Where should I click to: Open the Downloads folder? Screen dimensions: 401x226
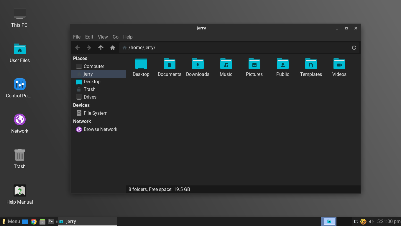click(198, 67)
